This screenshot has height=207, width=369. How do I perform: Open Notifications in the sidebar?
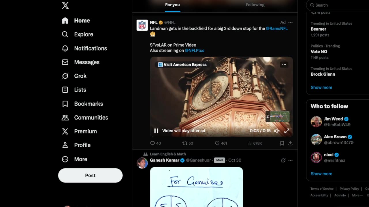pos(84,48)
